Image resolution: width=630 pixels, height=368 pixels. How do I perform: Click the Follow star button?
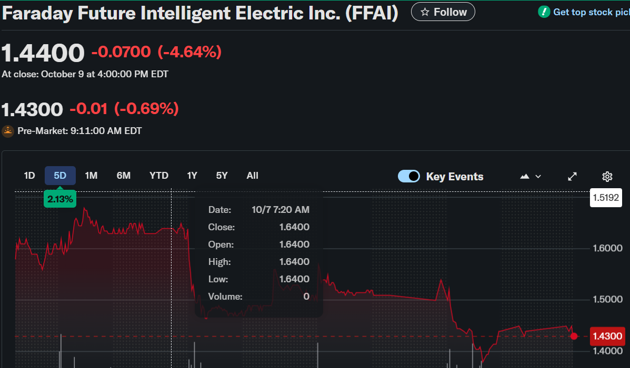pos(443,12)
